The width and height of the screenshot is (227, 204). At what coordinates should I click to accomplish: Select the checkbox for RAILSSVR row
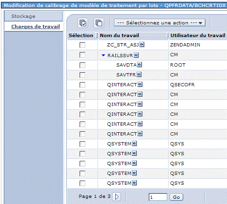pyautogui.click(x=82, y=55)
